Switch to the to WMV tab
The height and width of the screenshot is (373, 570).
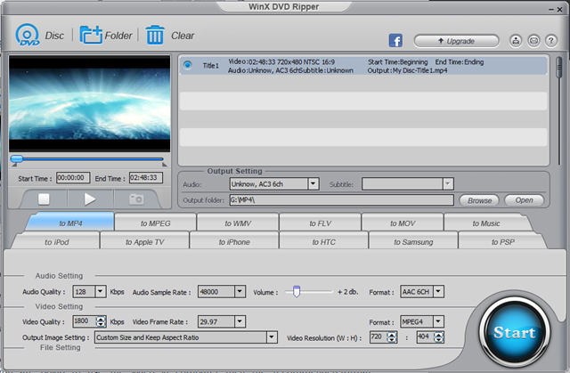click(238, 223)
